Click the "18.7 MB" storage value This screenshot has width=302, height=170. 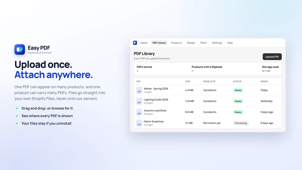(266, 71)
